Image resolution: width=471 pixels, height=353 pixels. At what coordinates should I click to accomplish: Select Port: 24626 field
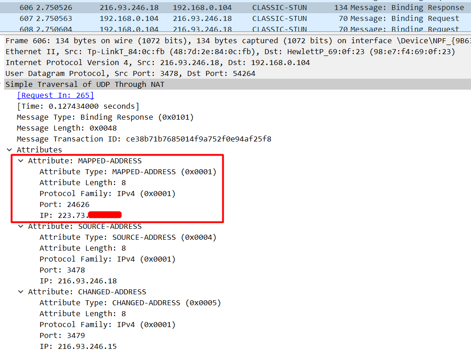tap(65, 204)
